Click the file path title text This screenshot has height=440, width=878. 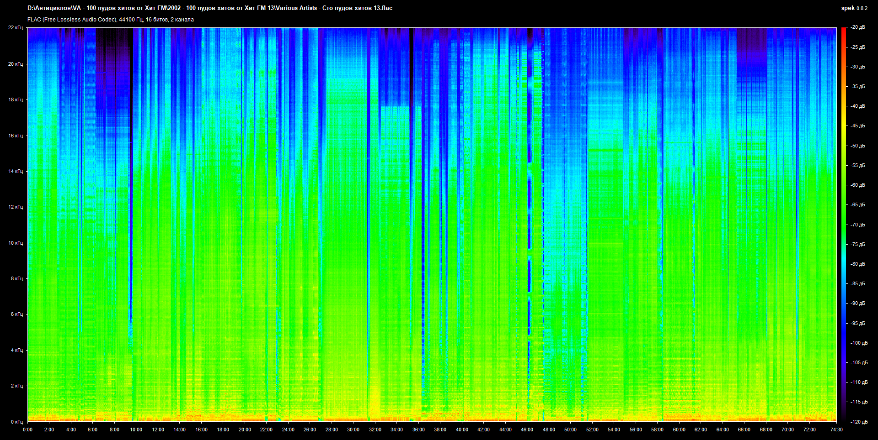(209, 8)
